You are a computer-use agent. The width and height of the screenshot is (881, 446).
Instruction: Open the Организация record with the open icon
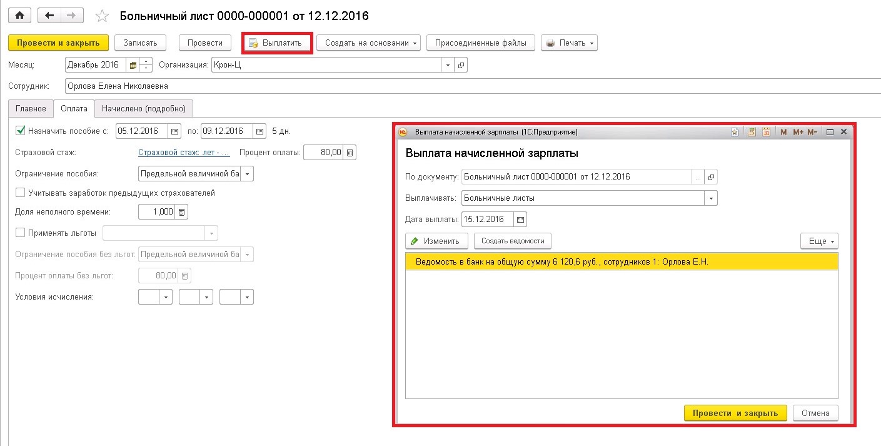[x=461, y=64]
